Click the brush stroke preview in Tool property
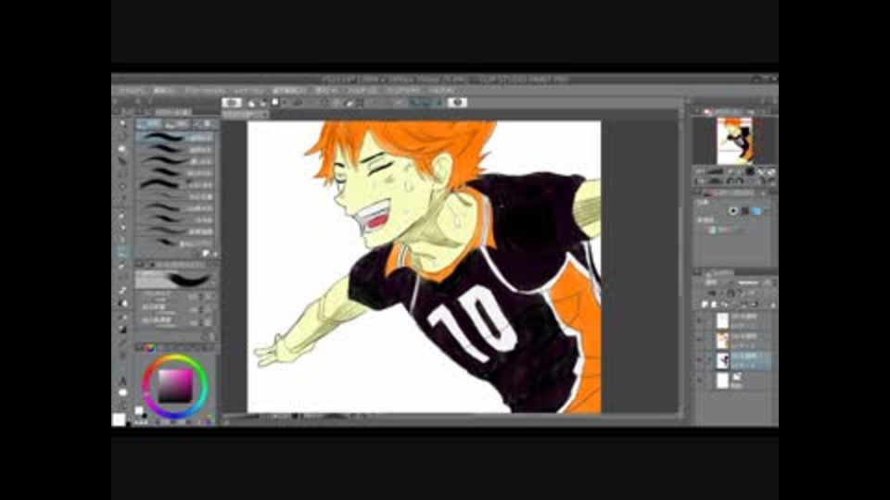890x500 pixels. pos(175,280)
